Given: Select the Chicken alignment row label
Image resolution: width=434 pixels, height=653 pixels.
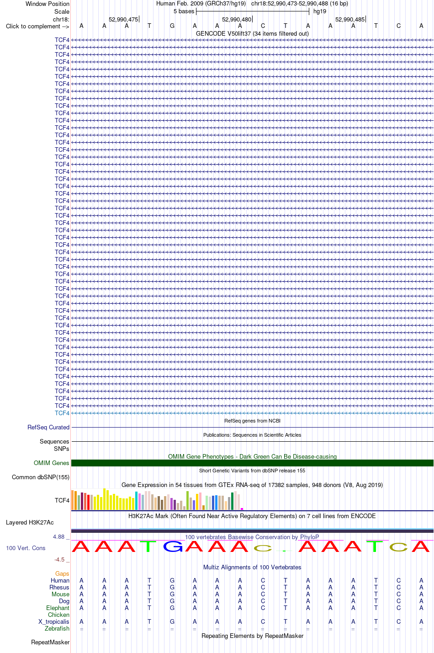Looking at the screenshot, I should [58, 615].
